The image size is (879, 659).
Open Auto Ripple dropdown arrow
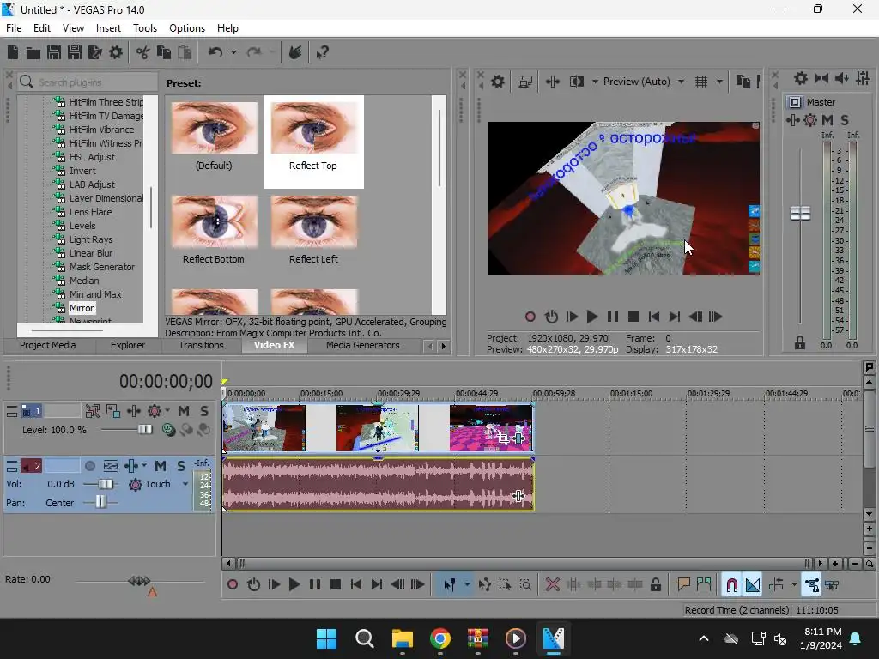pyautogui.click(x=794, y=585)
